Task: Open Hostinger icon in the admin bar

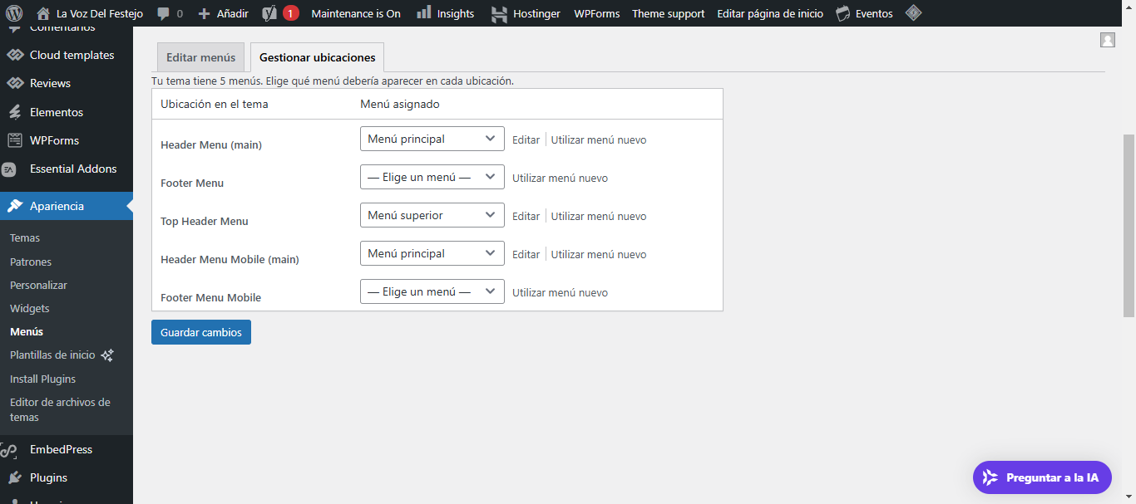Action: (x=499, y=13)
